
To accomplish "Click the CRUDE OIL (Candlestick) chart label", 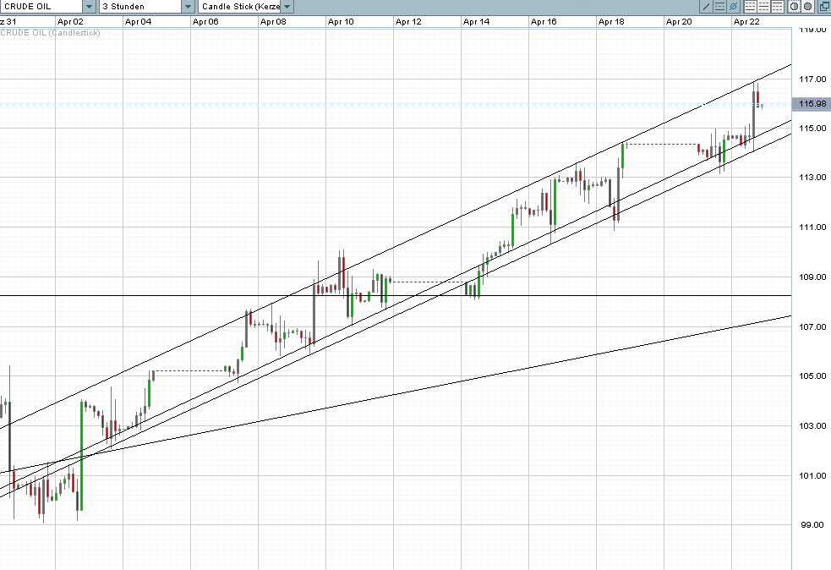I will click(51, 33).
